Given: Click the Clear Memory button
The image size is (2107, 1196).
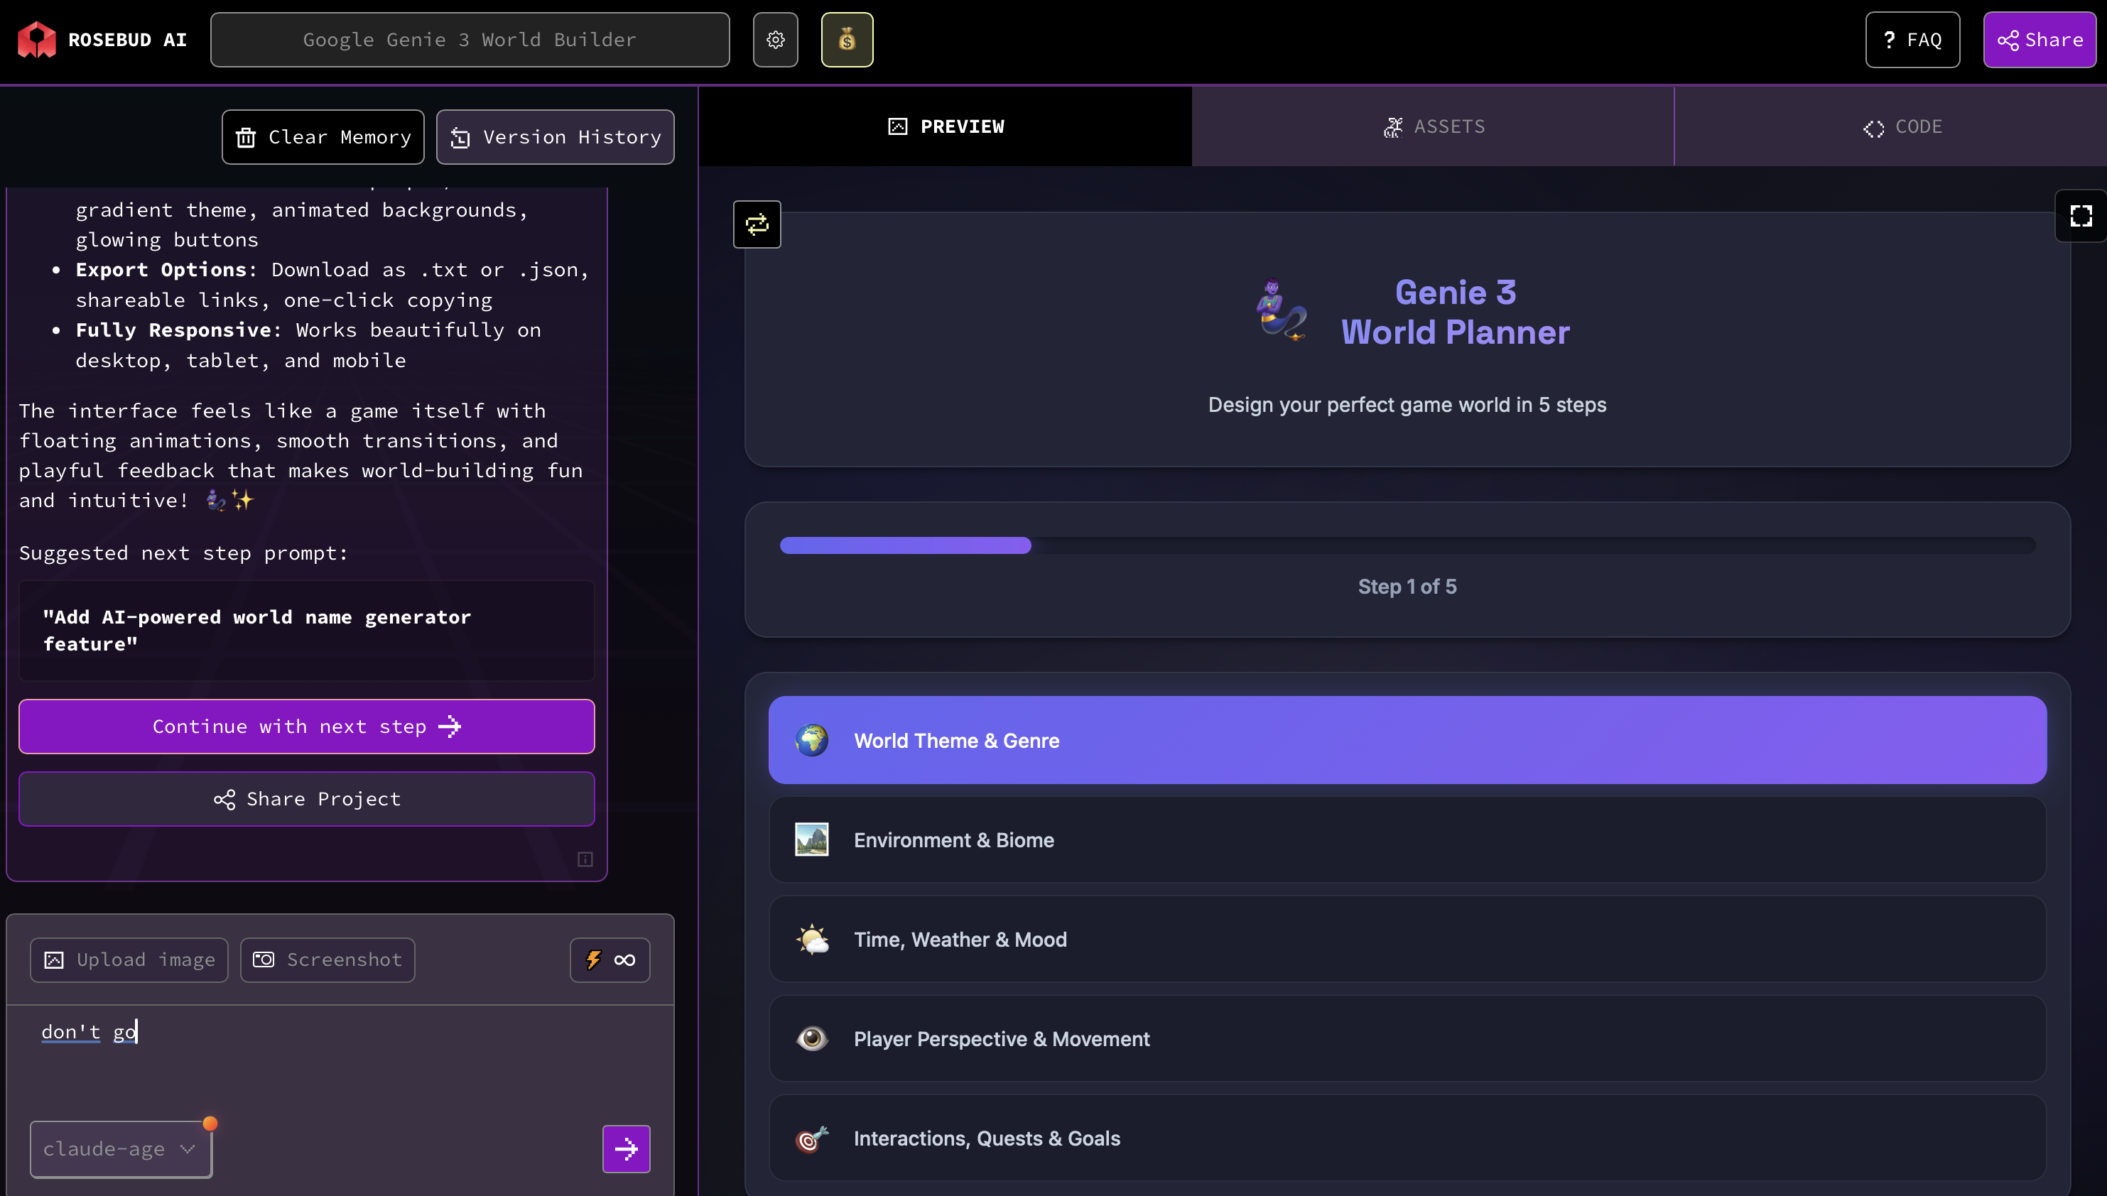Looking at the screenshot, I should tap(323, 137).
